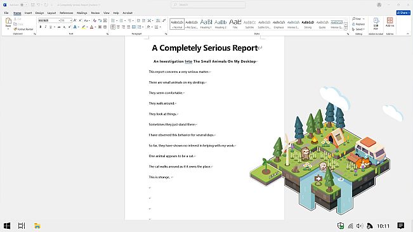Toggle Italic formatting

click(x=46, y=27)
